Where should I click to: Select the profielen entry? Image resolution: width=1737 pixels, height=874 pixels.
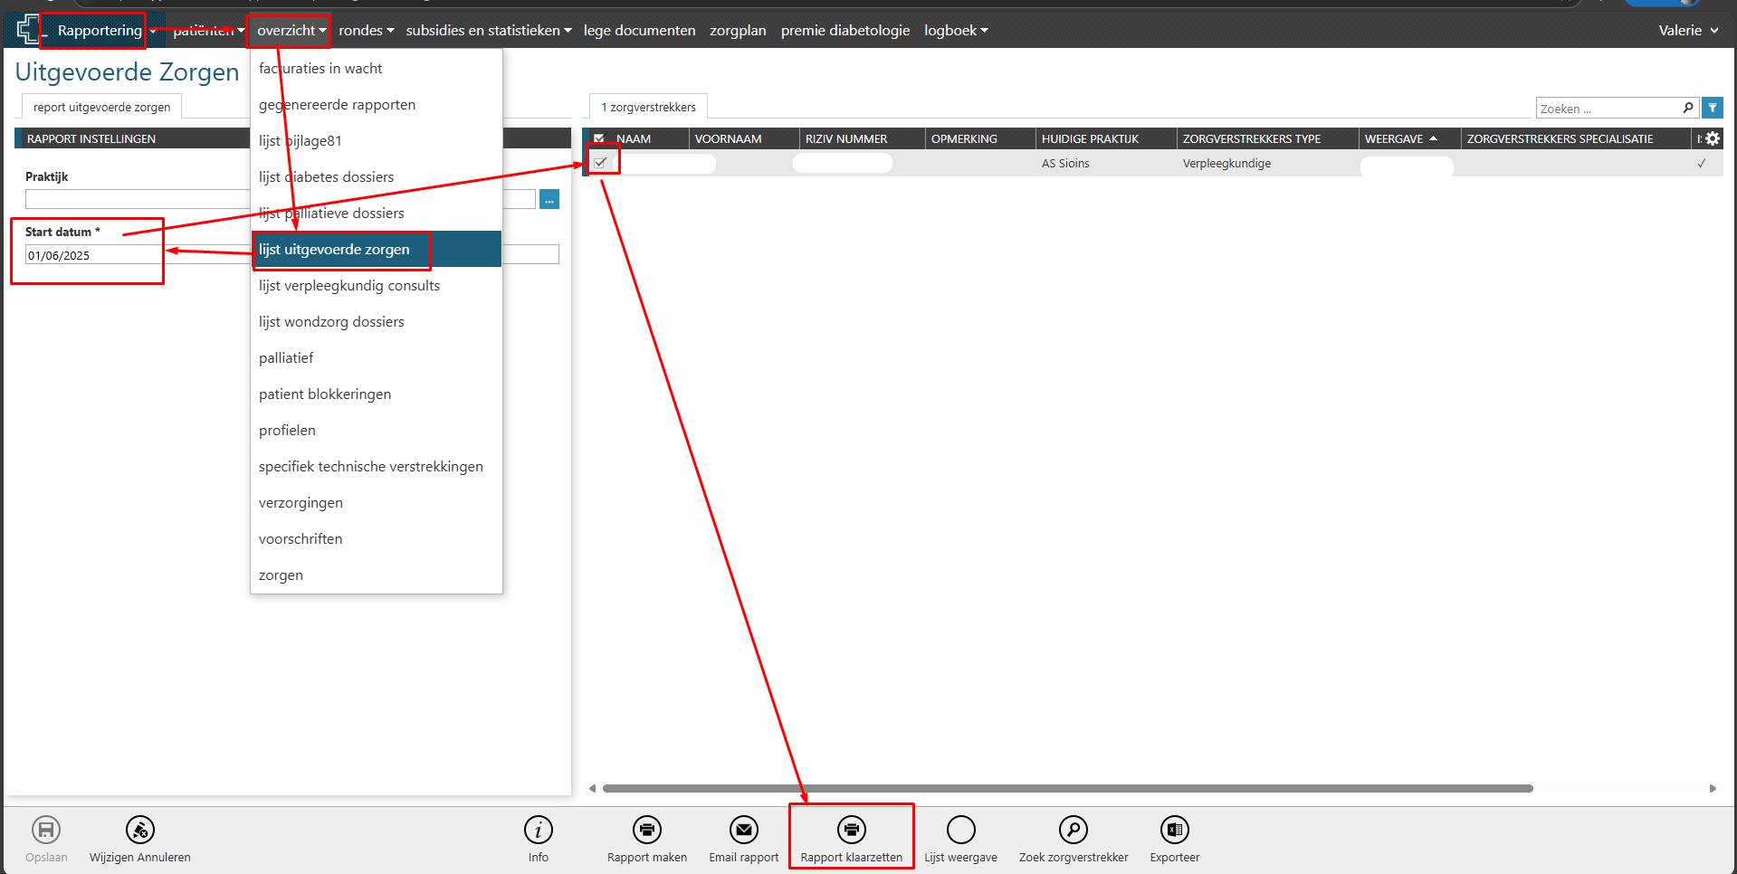pos(376,431)
